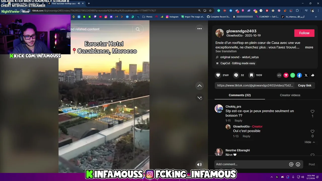Open the 333333333333333 bookmark
Image resolution: width=322 pixels, height=181 pixels.
243,17
